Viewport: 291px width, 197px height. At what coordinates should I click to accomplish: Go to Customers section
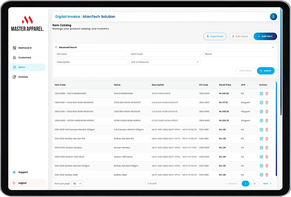(28, 57)
